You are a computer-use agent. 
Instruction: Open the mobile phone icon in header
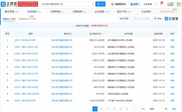pyautogui.click(x=156, y=4)
